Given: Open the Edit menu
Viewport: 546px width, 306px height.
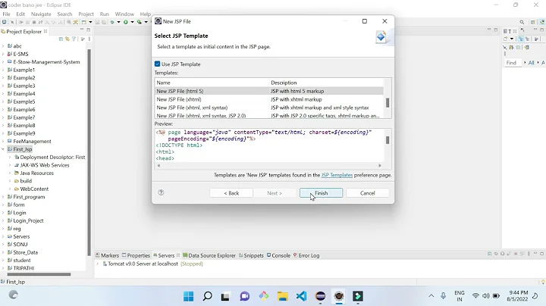Looking at the screenshot, I should pyautogui.click(x=20, y=14).
